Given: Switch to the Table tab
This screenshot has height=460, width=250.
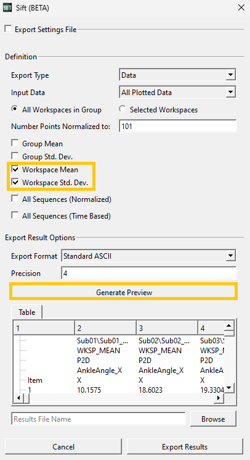Looking at the screenshot, I should 27,312.
